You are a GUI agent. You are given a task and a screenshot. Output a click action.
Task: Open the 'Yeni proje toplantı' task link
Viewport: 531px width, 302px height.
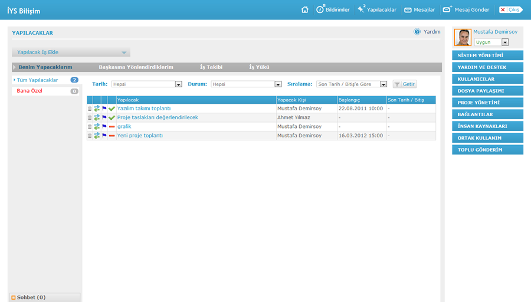tap(140, 136)
